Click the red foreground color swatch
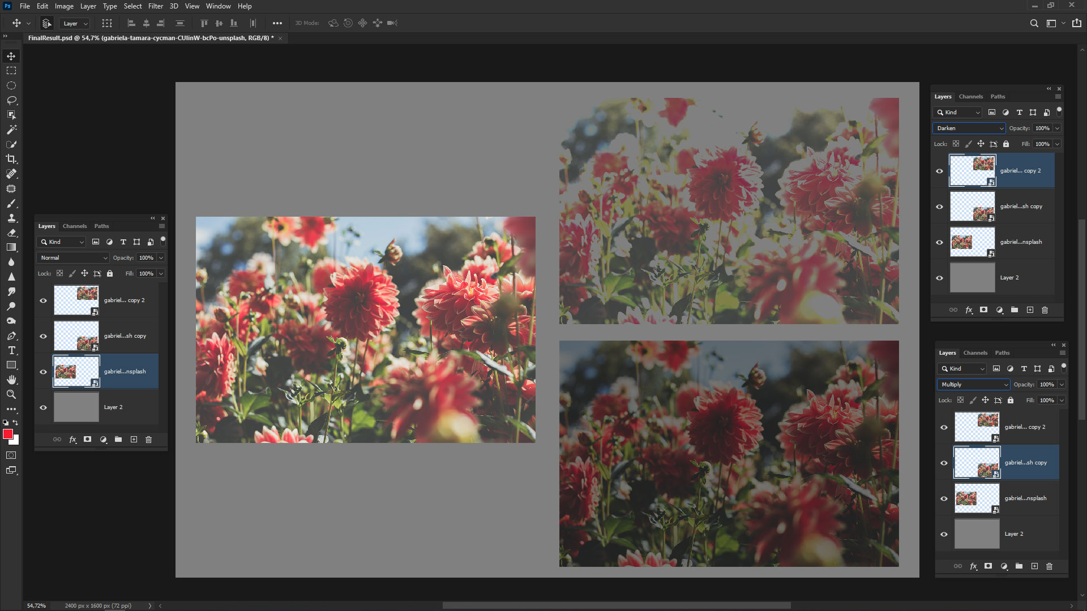The width and height of the screenshot is (1087, 611). pyautogui.click(x=7, y=434)
